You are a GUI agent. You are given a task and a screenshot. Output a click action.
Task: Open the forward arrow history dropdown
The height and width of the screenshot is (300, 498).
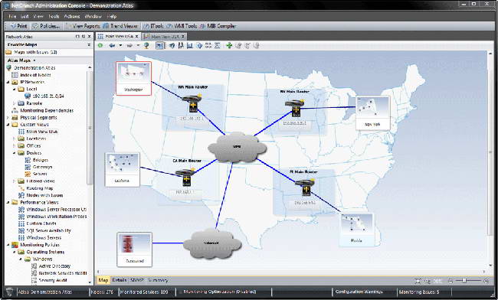pyautogui.click(x=138, y=45)
